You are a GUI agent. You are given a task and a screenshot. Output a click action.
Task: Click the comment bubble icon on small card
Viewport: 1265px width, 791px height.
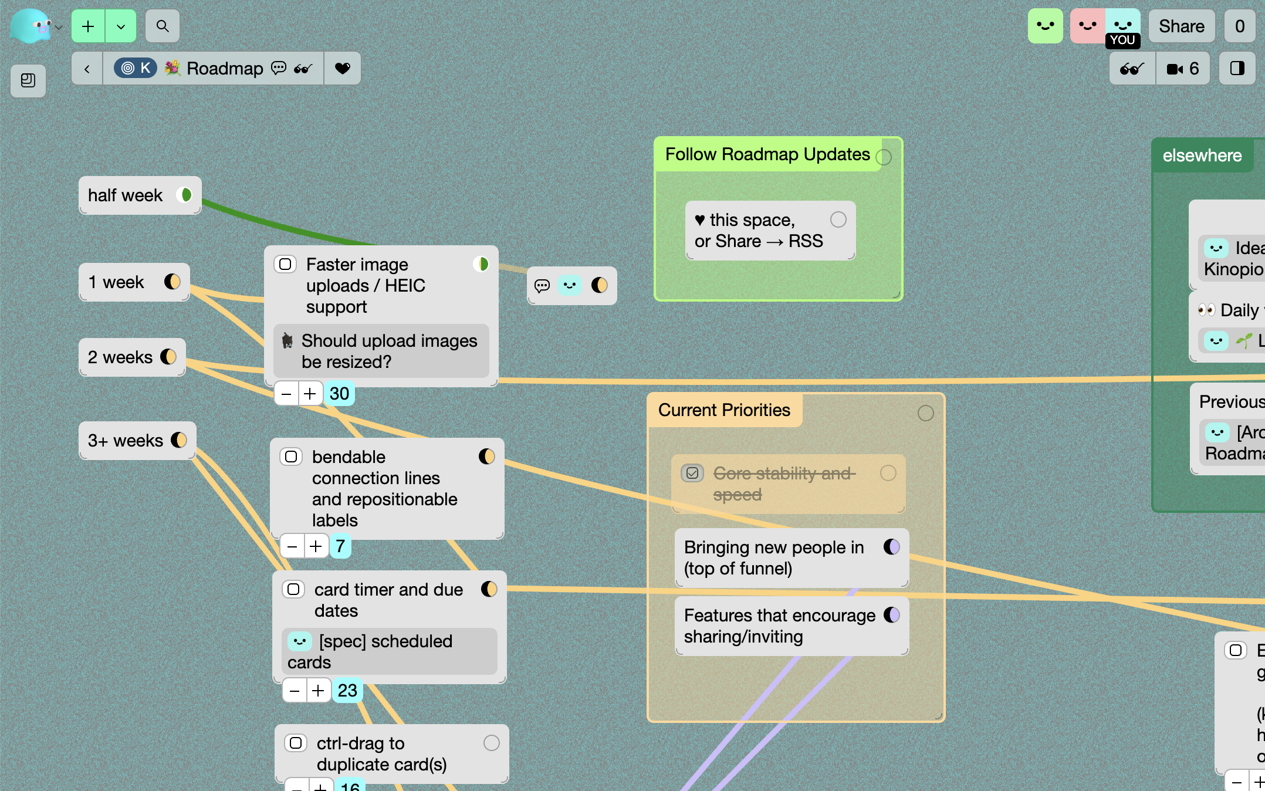click(542, 286)
